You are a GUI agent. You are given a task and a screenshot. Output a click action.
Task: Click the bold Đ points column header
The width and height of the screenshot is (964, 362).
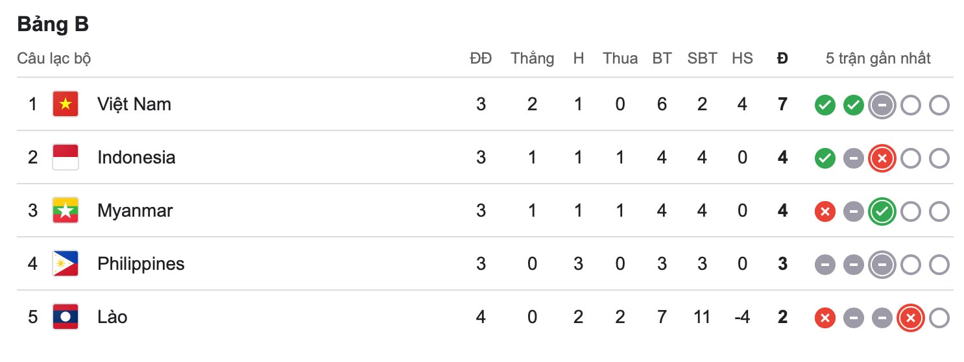coord(782,58)
